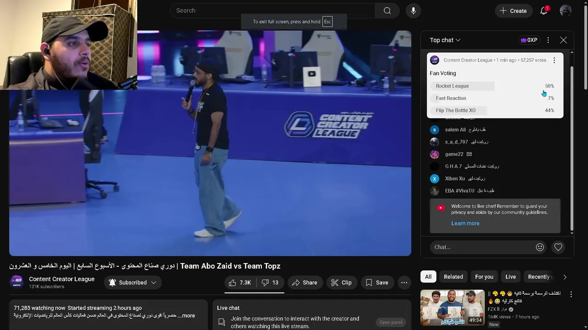588x330 pixels.
Task: Open chat options three-dot menu
Action: [x=548, y=40]
